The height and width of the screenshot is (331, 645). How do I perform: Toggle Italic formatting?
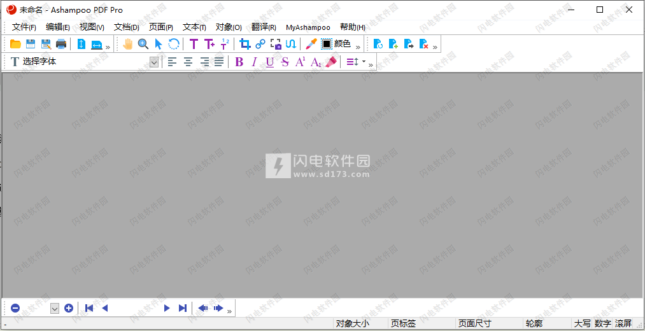pyautogui.click(x=254, y=62)
